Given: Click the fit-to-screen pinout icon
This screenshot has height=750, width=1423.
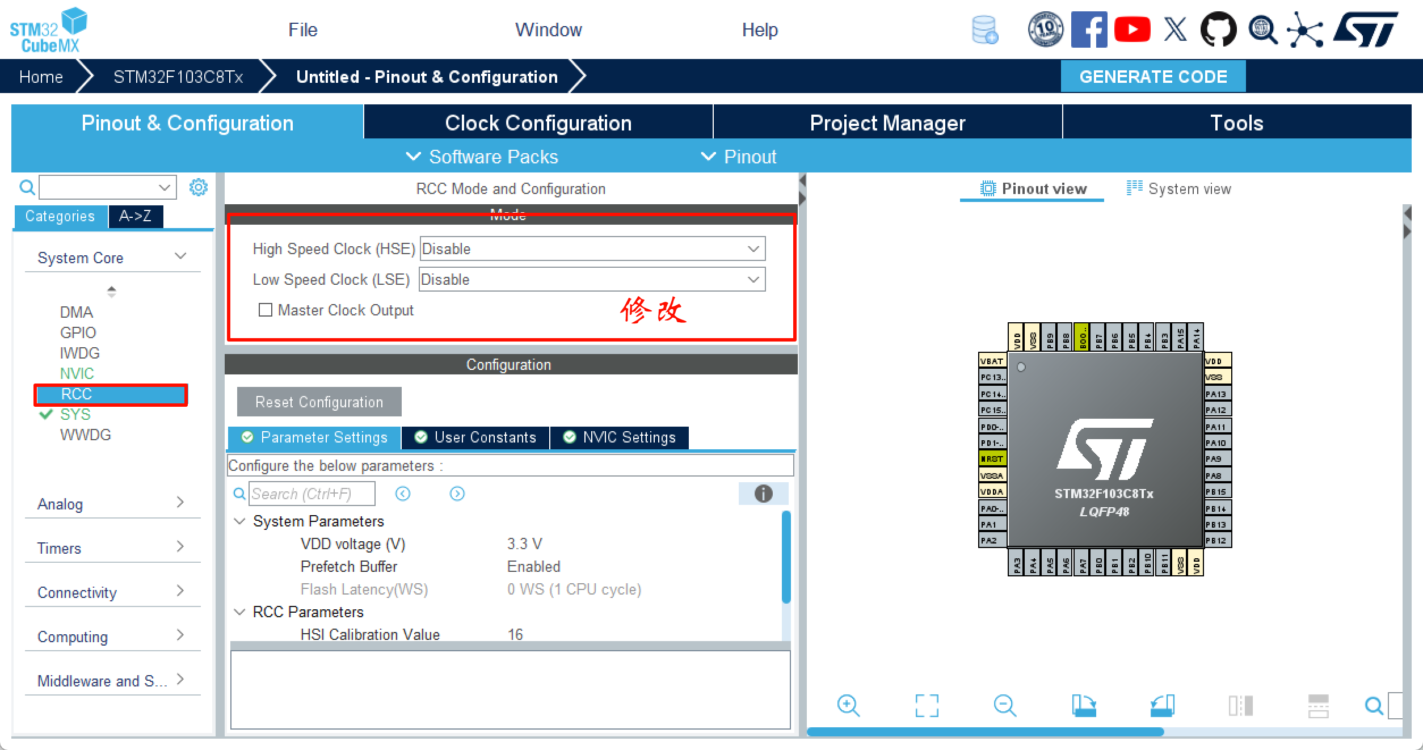Looking at the screenshot, I should point(927,706).
